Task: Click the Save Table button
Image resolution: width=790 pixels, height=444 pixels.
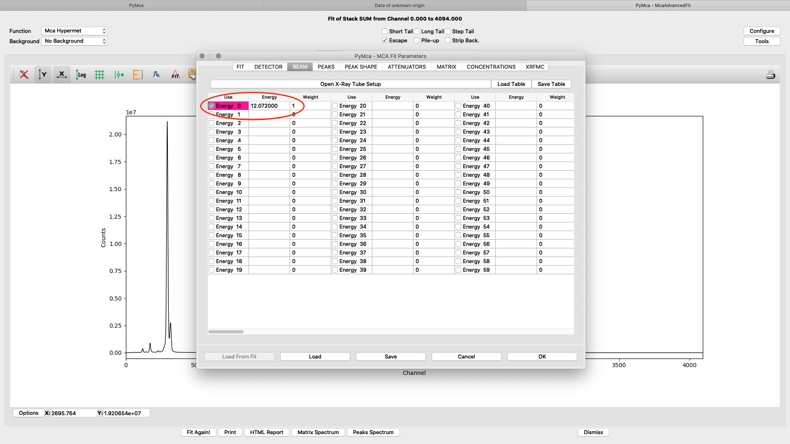Action: [551, 84]
